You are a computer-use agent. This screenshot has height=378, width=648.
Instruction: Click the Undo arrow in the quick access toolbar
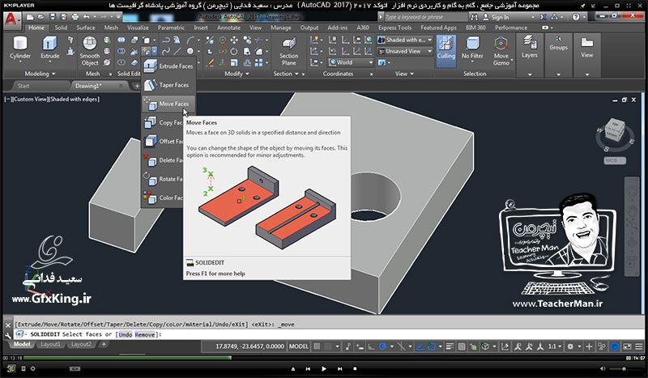tap(86, 17)
